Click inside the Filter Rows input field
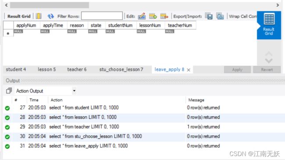 (x=102, y=16)
